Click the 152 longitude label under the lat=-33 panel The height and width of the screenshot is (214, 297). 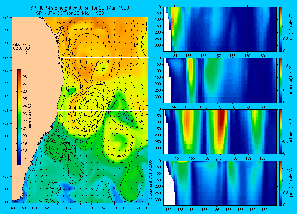169,210
